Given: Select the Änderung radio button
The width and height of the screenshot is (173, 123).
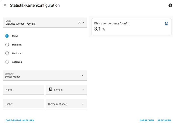Looking at the screenshot, I should tap(7, 62).
